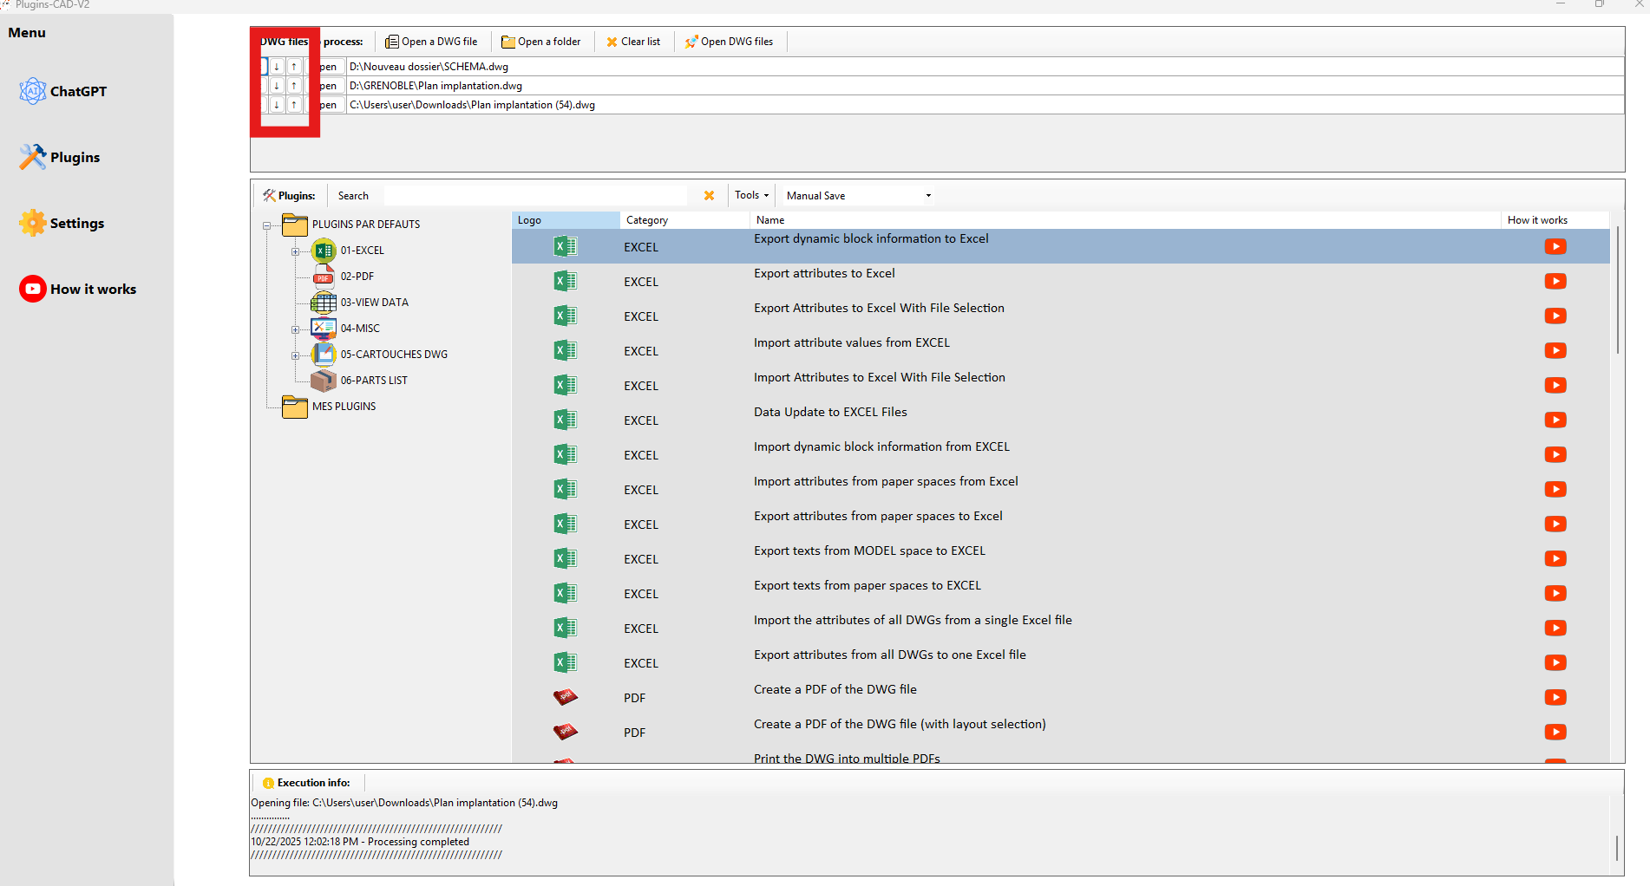Clear the plugin search with orange X
This screenshot has width=1650, height=886.
coord(709,196)
